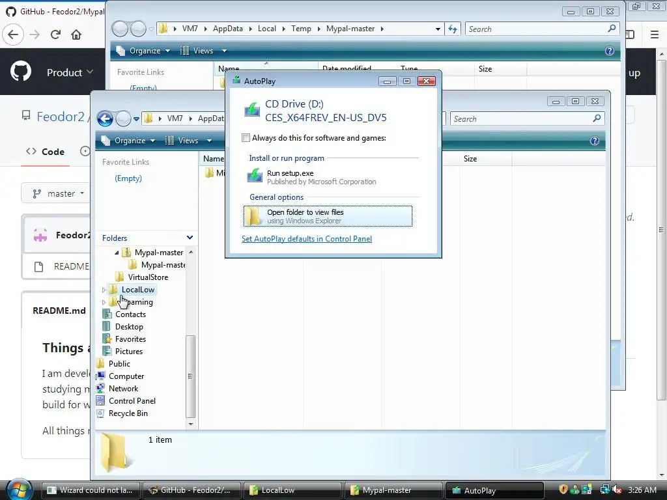Open recent pages dropdown in front Explorer
This screenshot has height=500, width=667.
136,119
